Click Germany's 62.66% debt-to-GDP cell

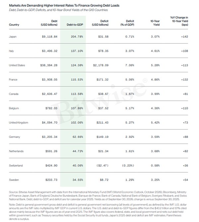tap(78, 137)
